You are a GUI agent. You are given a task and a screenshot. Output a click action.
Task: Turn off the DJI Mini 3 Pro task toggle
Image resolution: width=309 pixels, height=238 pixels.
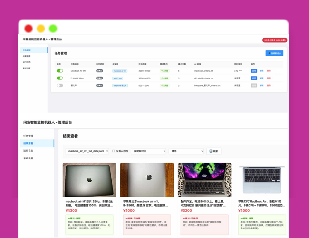click(x=60, y=78)
